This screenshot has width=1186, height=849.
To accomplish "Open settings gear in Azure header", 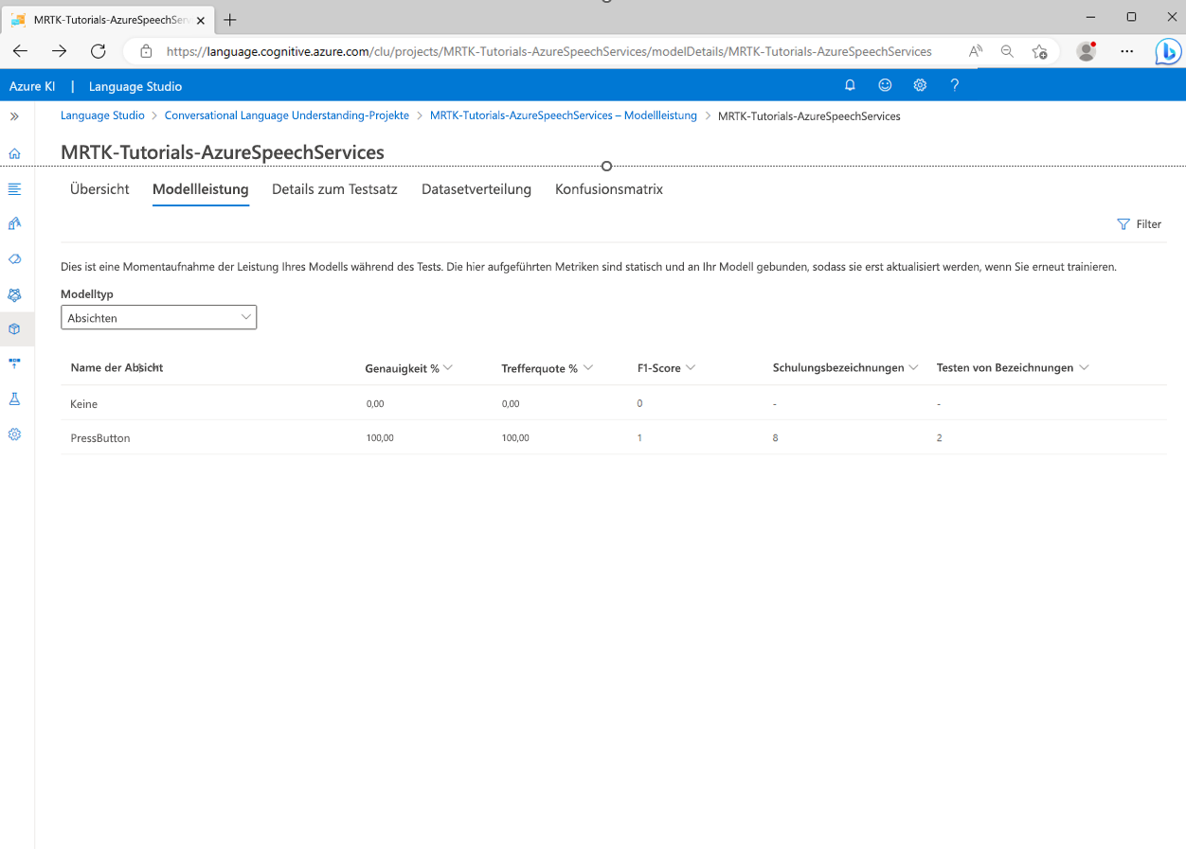I will [920, 85].
